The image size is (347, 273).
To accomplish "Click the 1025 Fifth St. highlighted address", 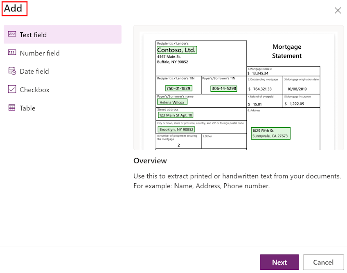I will (x=270, y=133).
